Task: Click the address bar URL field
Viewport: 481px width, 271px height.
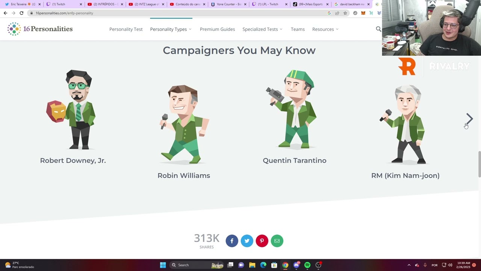Action: [177, 13]
